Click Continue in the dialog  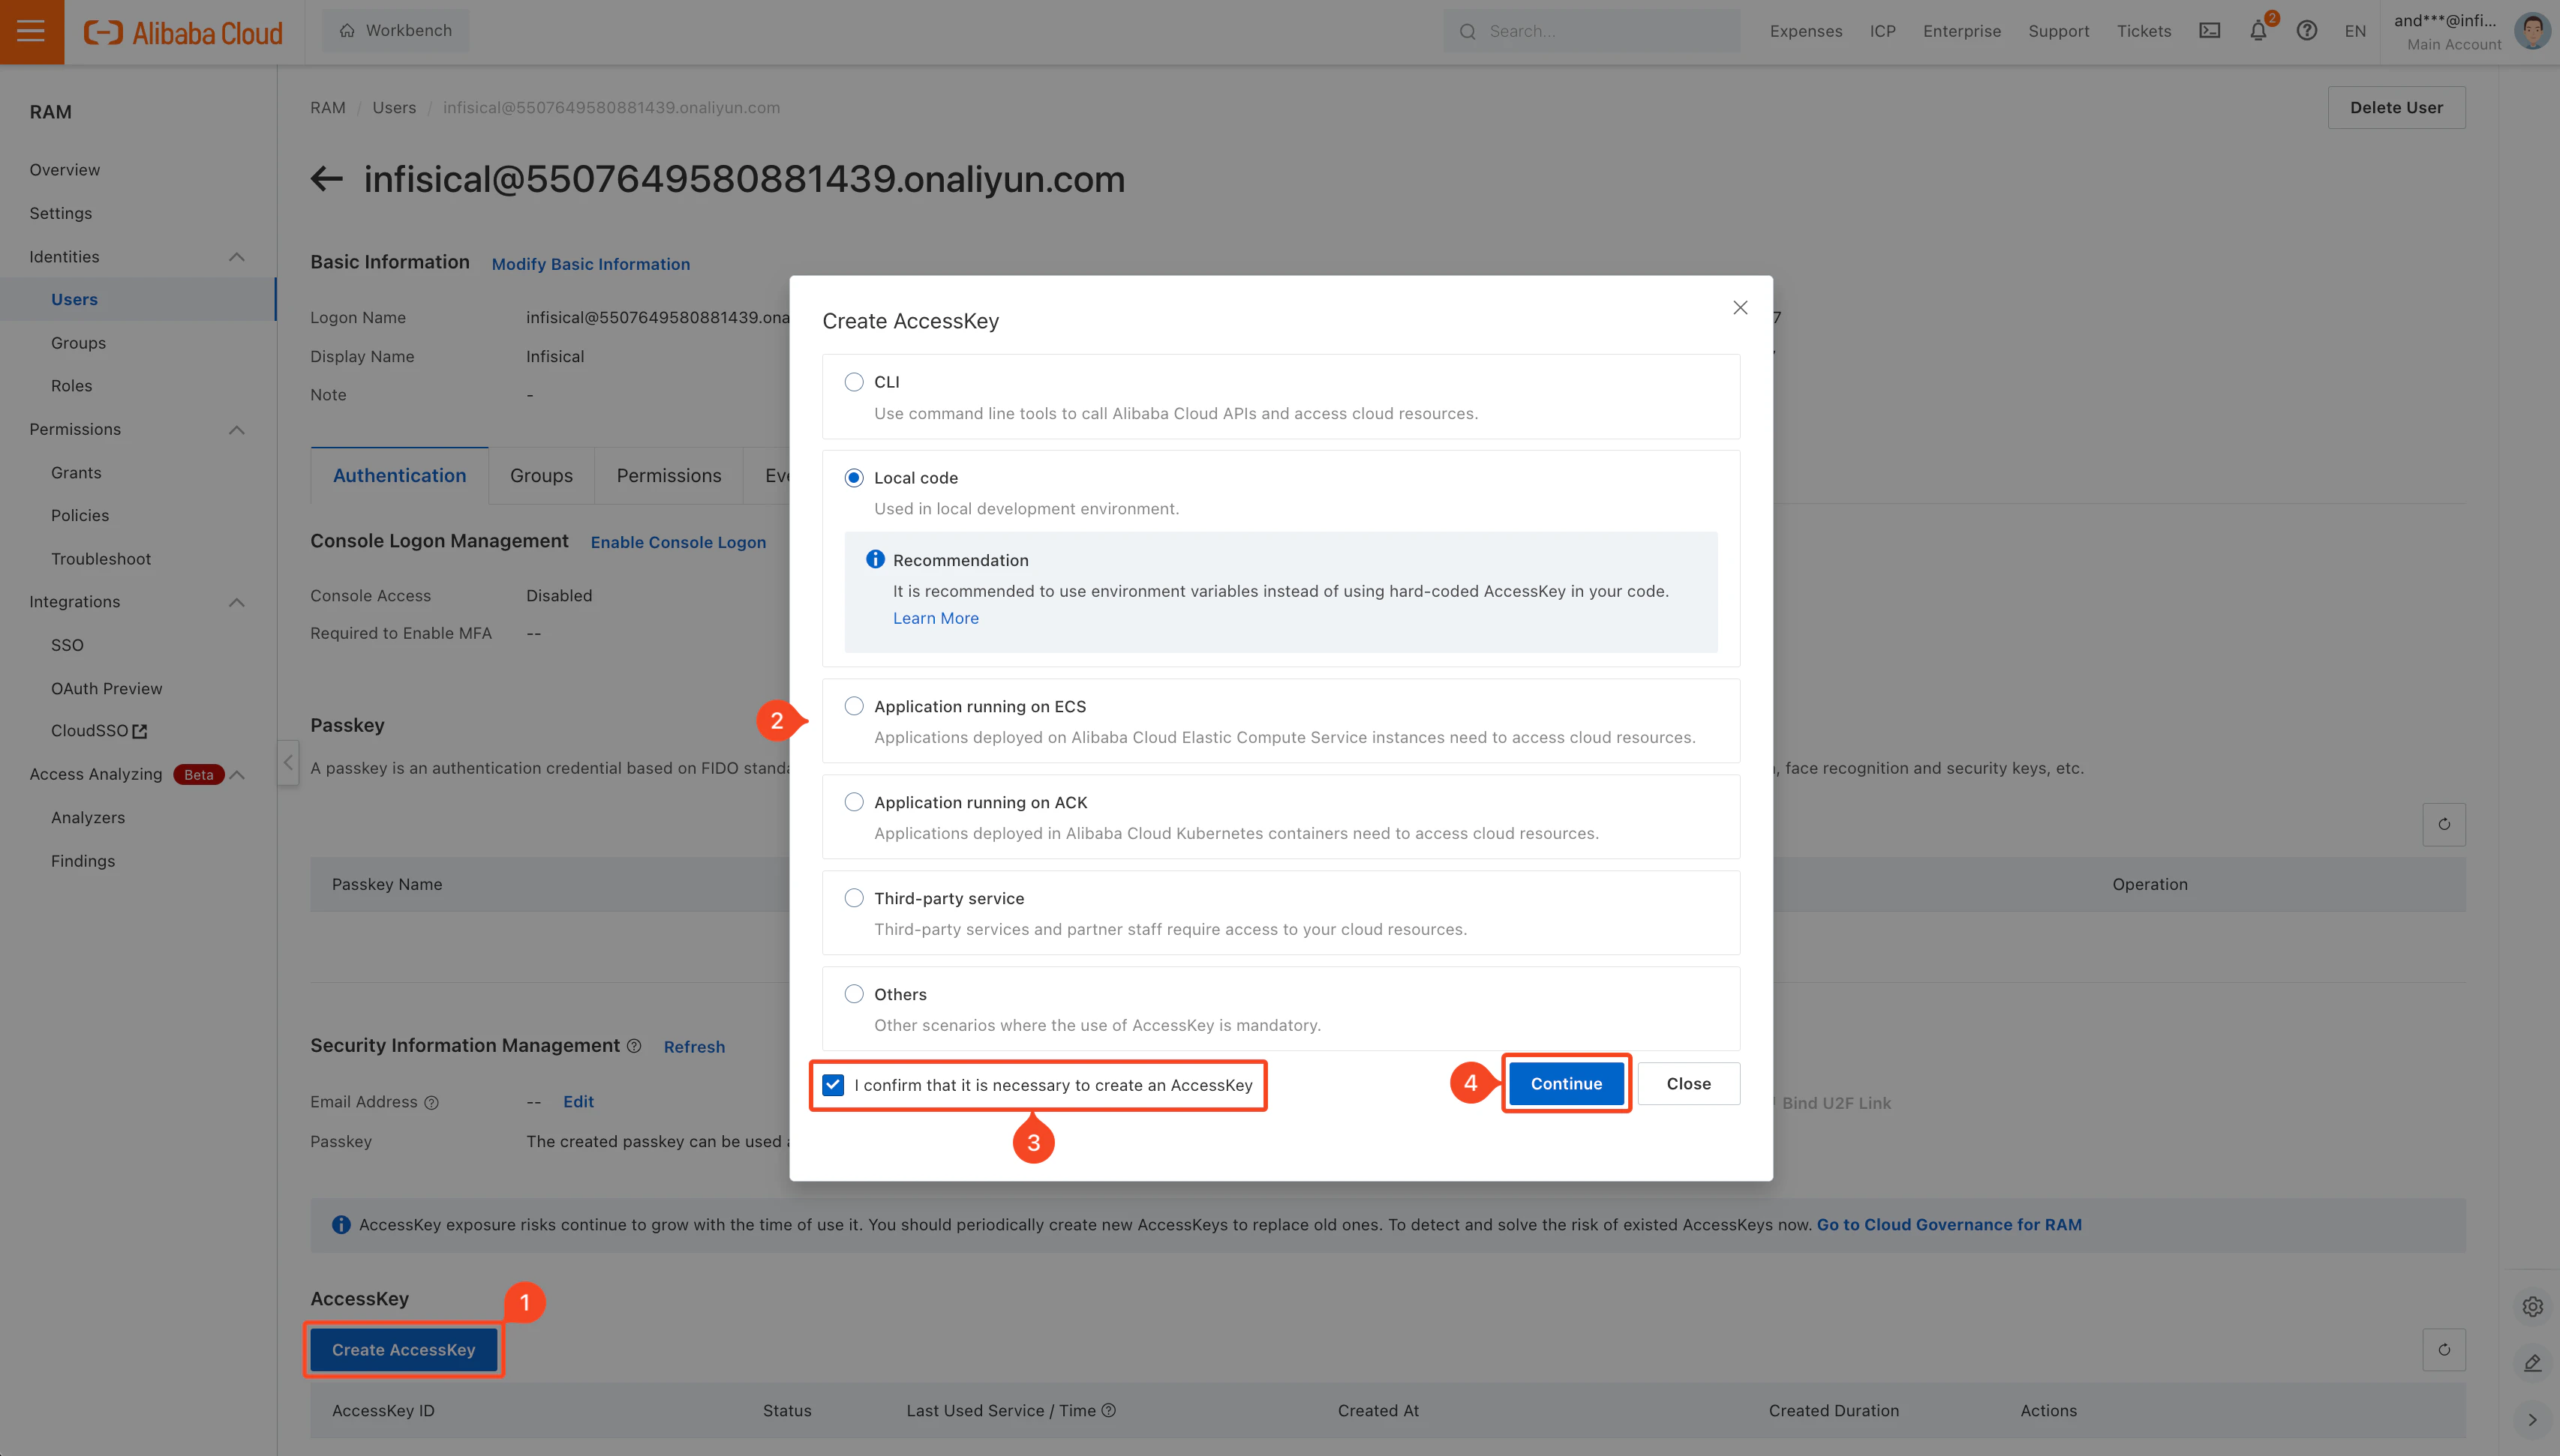[1566, 1084]
